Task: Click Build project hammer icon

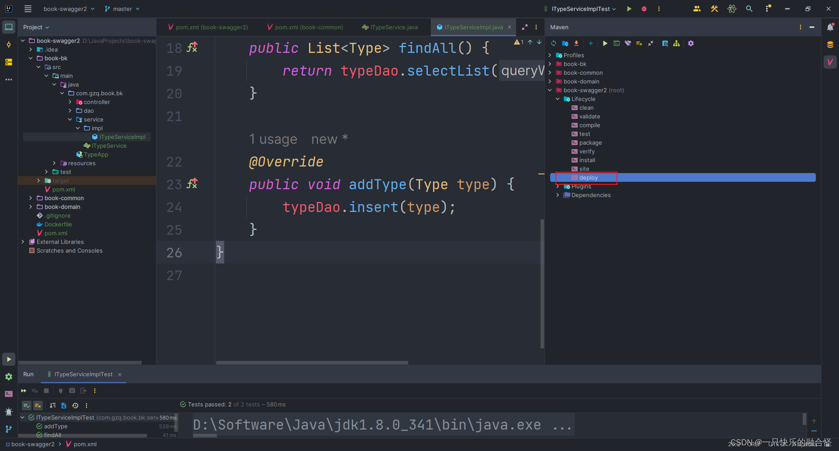Action: click(714, 9)
